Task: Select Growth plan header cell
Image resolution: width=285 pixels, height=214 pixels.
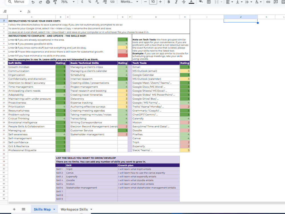Action: 148,165
